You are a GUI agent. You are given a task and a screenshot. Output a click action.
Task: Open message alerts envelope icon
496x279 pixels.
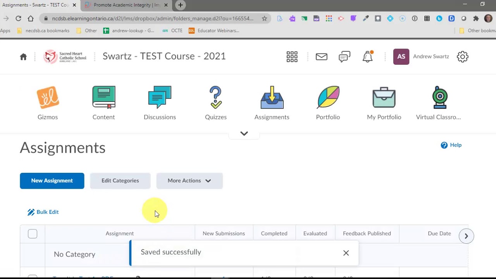click(x=321, y=57)
